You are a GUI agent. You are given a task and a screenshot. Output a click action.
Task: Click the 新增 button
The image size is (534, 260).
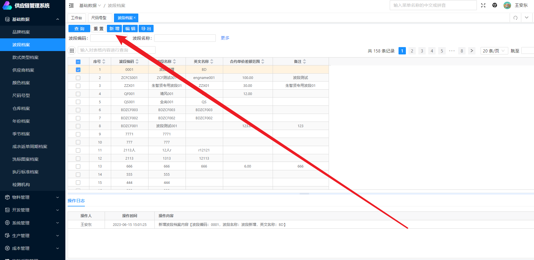(114, 28)
